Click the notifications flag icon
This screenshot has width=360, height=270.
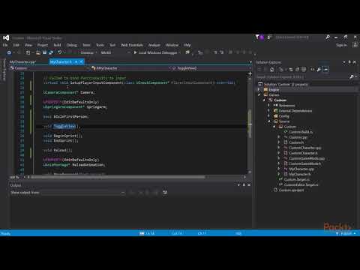[x=257, y=37]
